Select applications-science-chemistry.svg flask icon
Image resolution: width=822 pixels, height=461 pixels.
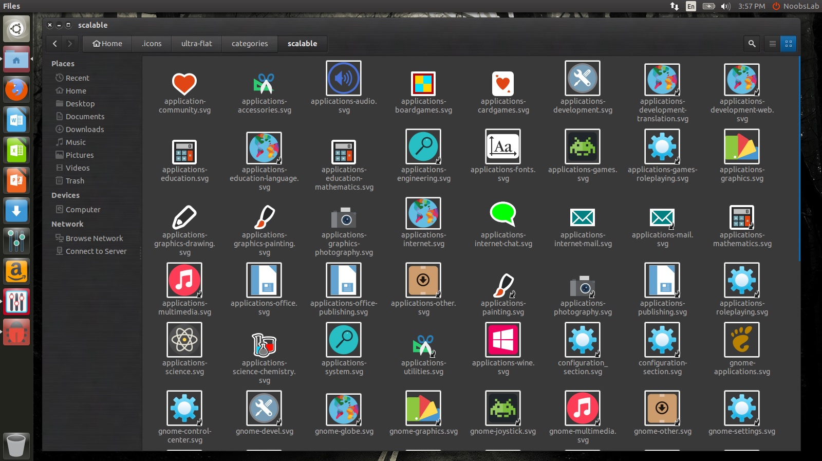tap(264, 345)
